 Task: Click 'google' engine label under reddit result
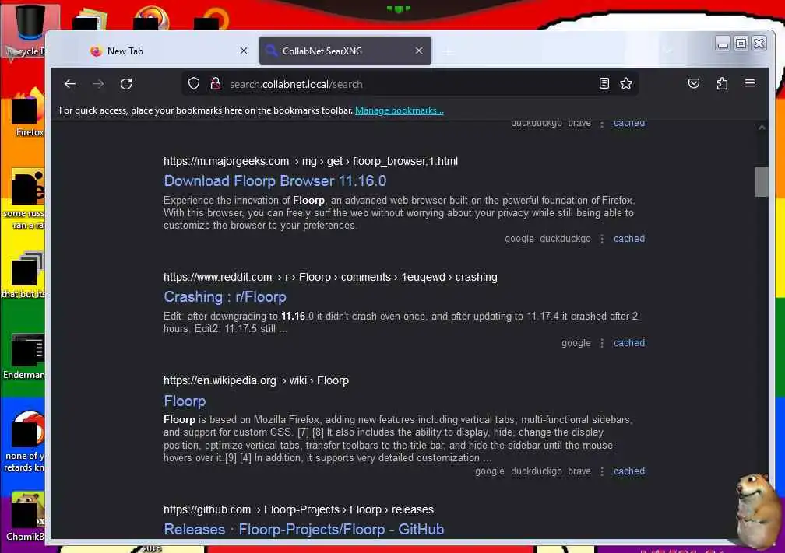coord(576,343)
